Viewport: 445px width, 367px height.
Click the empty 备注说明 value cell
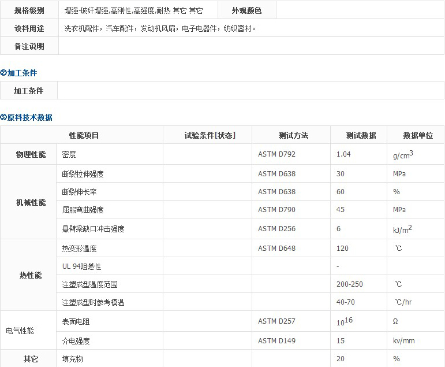250,46
